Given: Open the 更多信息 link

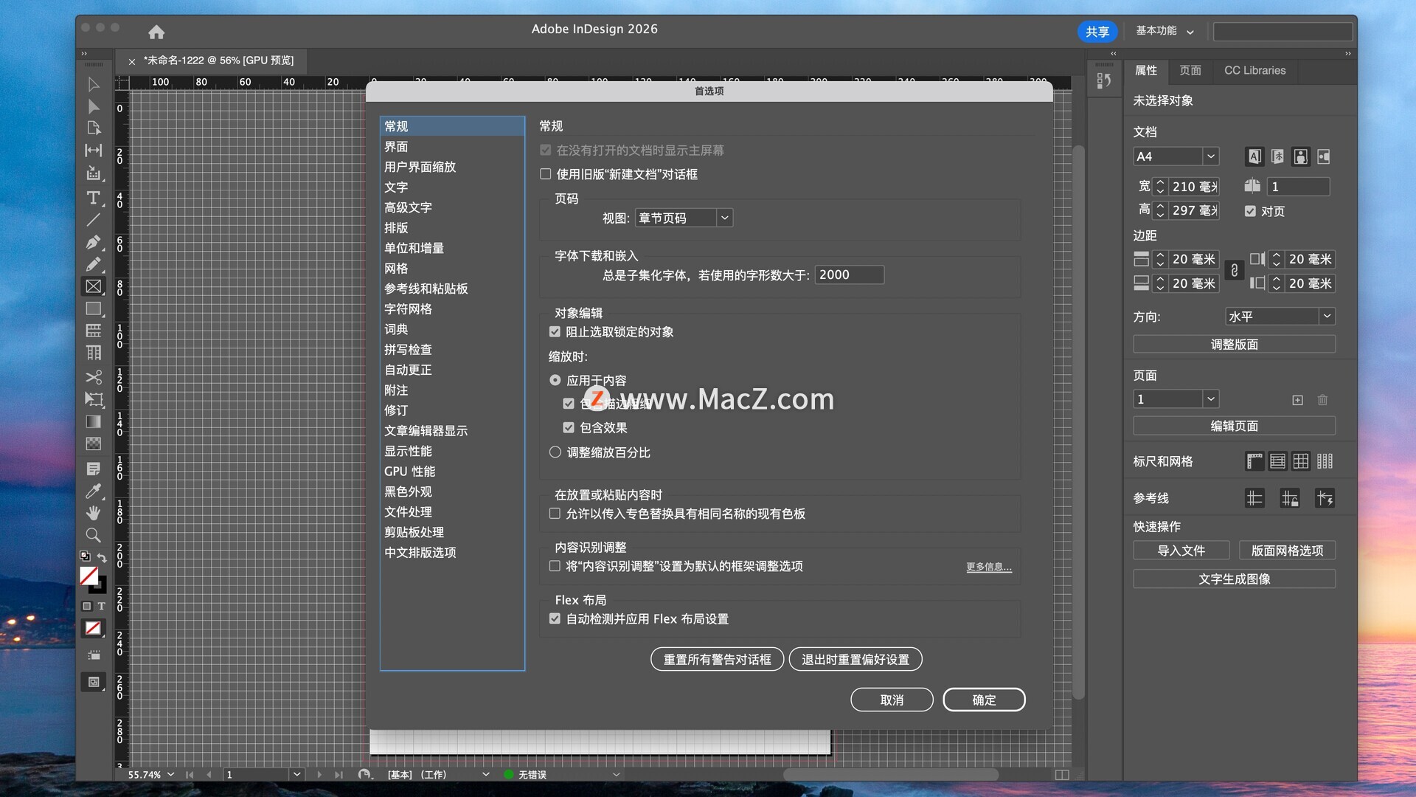Looking at the screenshot, I should [989, 567].
